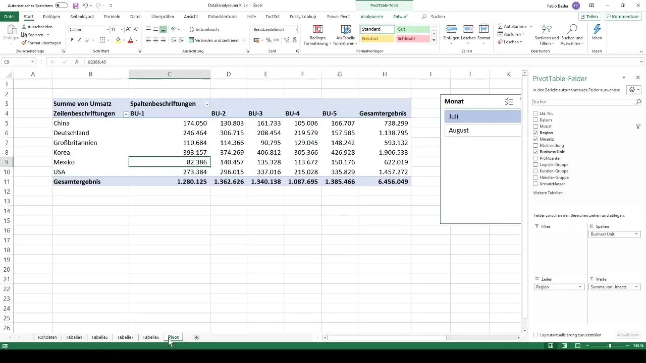Uncheck the Business Unit field

point(535,152)
